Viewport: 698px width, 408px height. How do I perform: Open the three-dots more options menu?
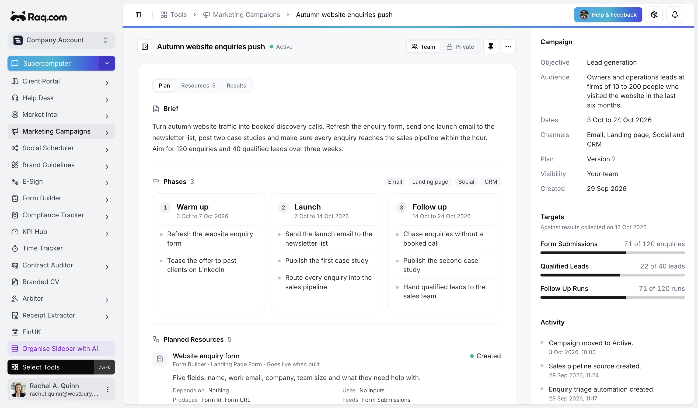pyautogui.click(x=508, y=47)
